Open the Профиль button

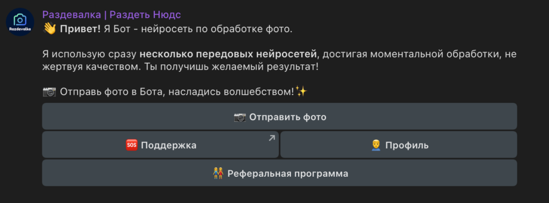[x=399, y=145]
